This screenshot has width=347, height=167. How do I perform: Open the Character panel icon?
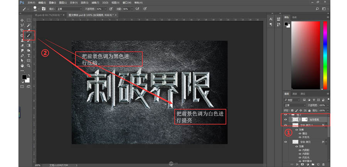pyautogui.click(x=271, y=19)
